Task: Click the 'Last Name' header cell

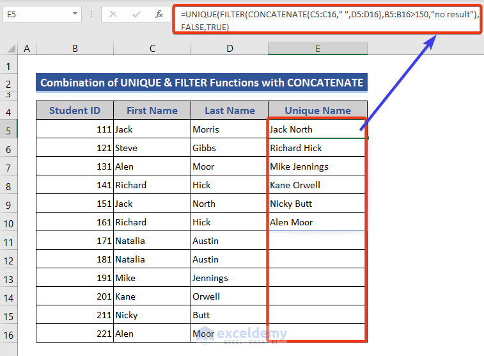Action: [x=230, y=110]
